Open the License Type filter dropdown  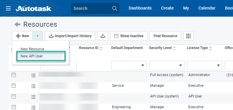pos(204,65)
